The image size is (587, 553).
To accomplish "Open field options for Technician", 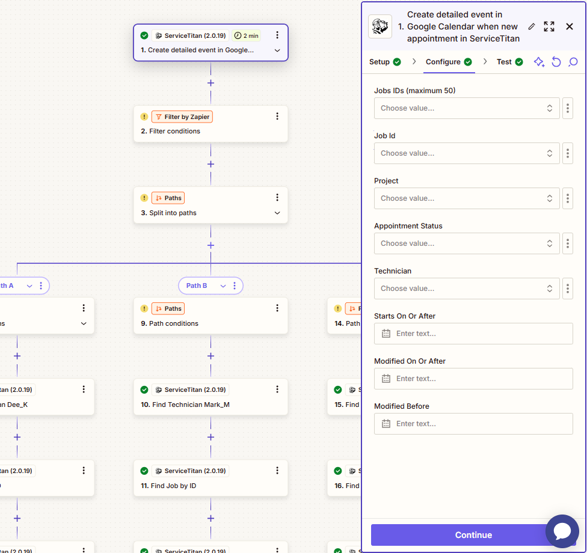I will click(568, 289).
